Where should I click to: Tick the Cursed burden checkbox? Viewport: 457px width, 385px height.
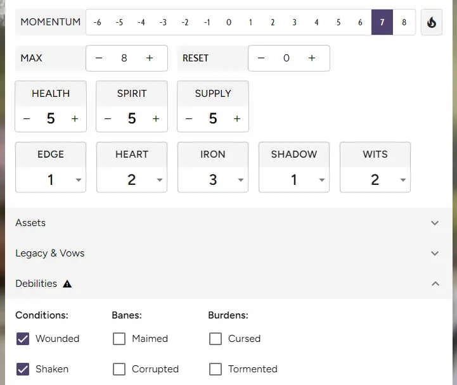(x=216, y=339)
